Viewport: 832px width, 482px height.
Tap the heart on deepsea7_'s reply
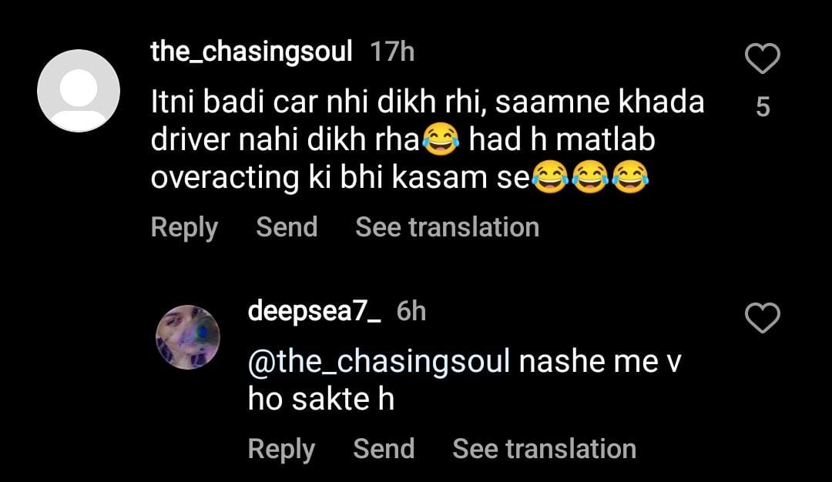pyautogui.click(x=763, y=318)
